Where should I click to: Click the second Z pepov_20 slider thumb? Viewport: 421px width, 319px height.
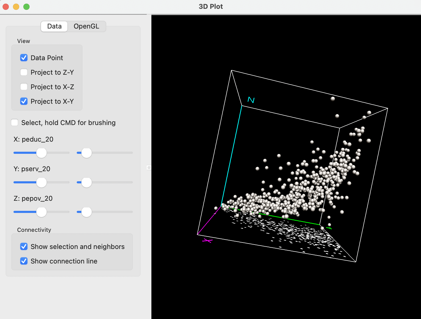point(87,212)
